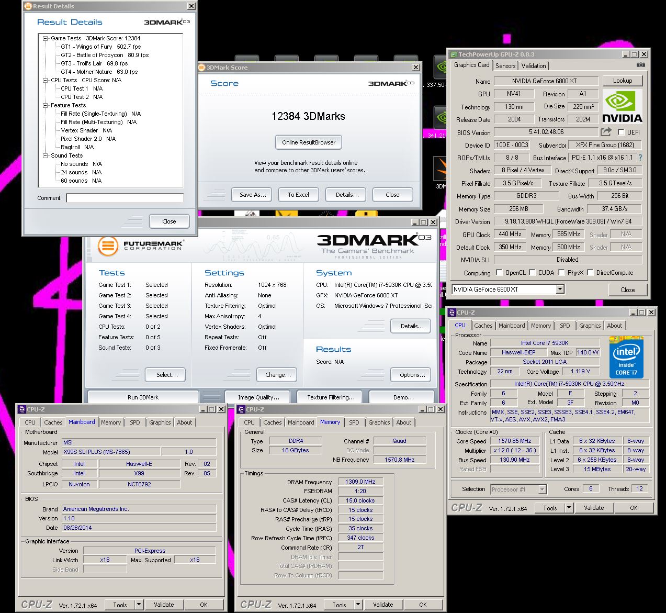Click the Online ResultBrowser button
The height and width of the screenshot is (613, 666).
click(309, 142)
